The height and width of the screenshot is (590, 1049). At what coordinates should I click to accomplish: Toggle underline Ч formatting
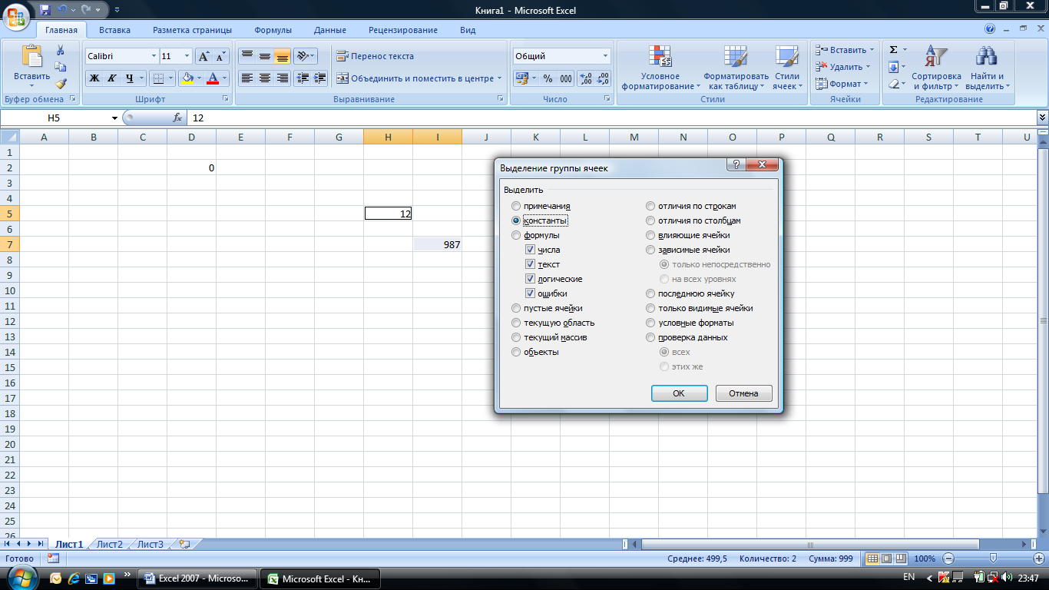[x=129, y=78]
